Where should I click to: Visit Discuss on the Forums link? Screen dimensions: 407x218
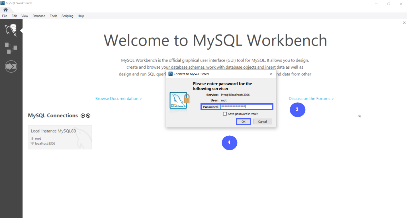(x=311, y=98)
